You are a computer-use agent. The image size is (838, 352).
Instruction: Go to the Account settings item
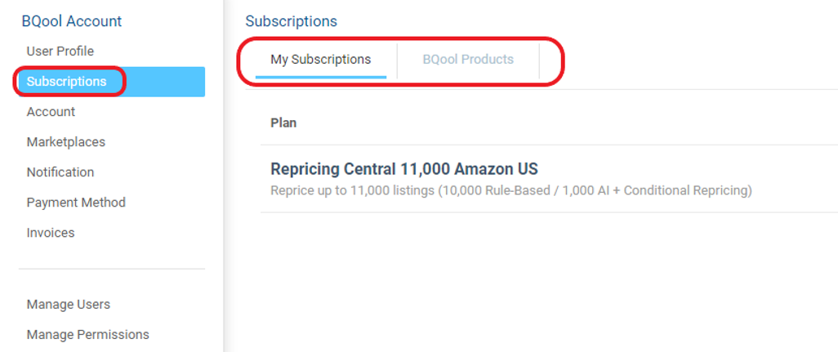(x=51, y=112)
